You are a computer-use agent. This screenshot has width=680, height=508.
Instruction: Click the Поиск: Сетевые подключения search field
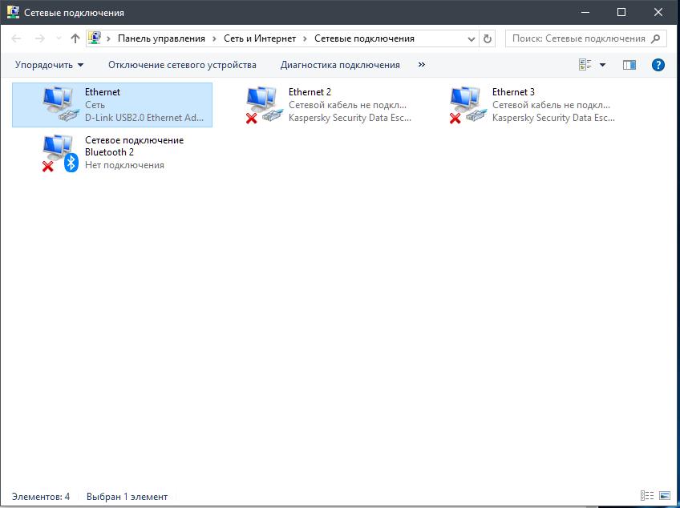586,38
